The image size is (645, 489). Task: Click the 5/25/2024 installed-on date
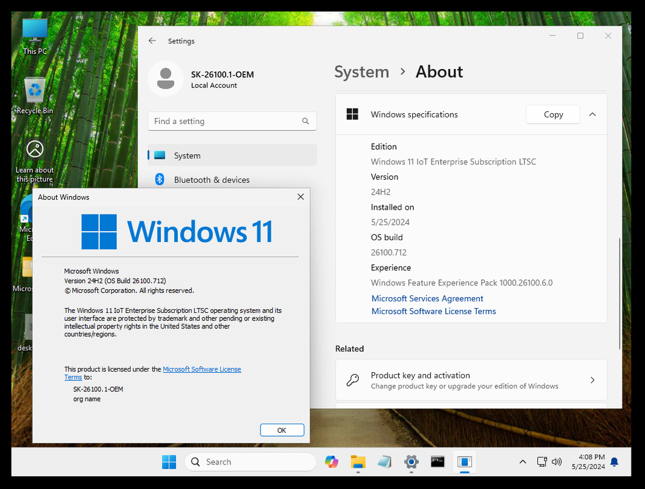tap(390, 222)
